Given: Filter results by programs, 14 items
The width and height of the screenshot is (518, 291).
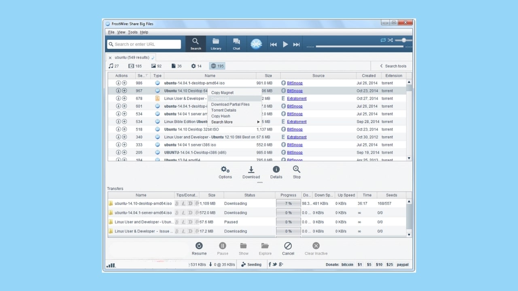Looking at the screenshot, I should click(196, 66).
